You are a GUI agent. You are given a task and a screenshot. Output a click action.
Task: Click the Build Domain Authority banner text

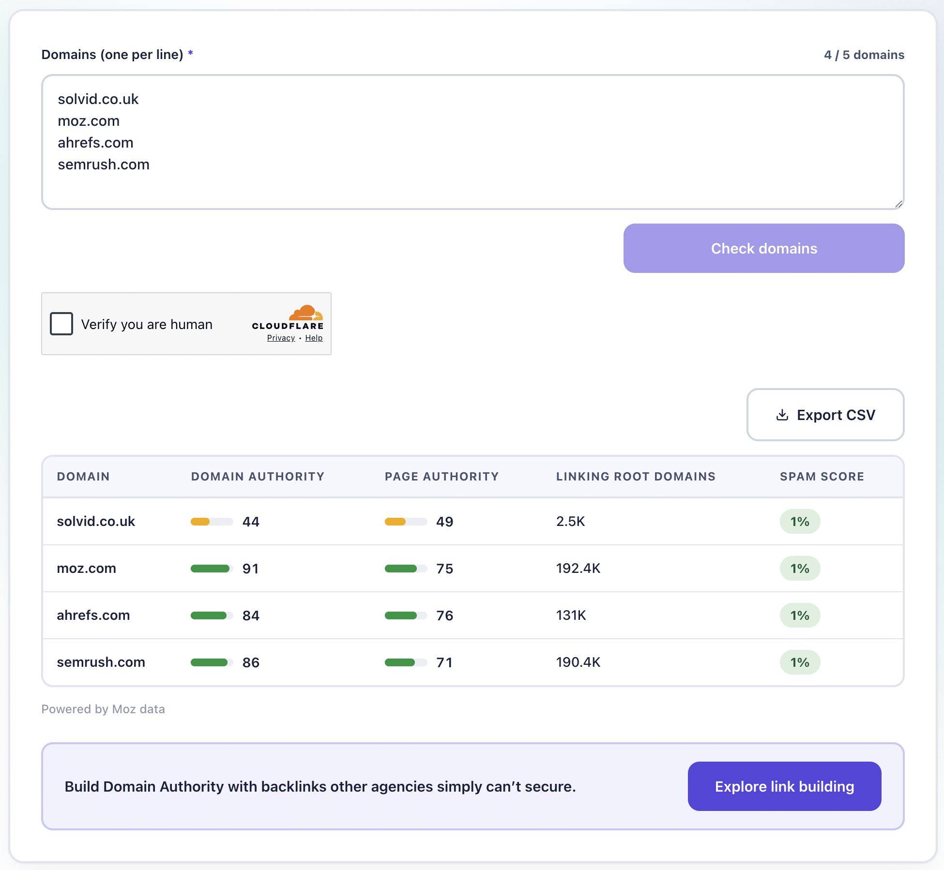click(x=320, y=786)
